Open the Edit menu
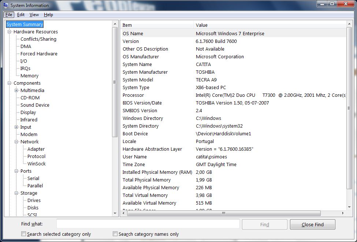 click(21, 15)
